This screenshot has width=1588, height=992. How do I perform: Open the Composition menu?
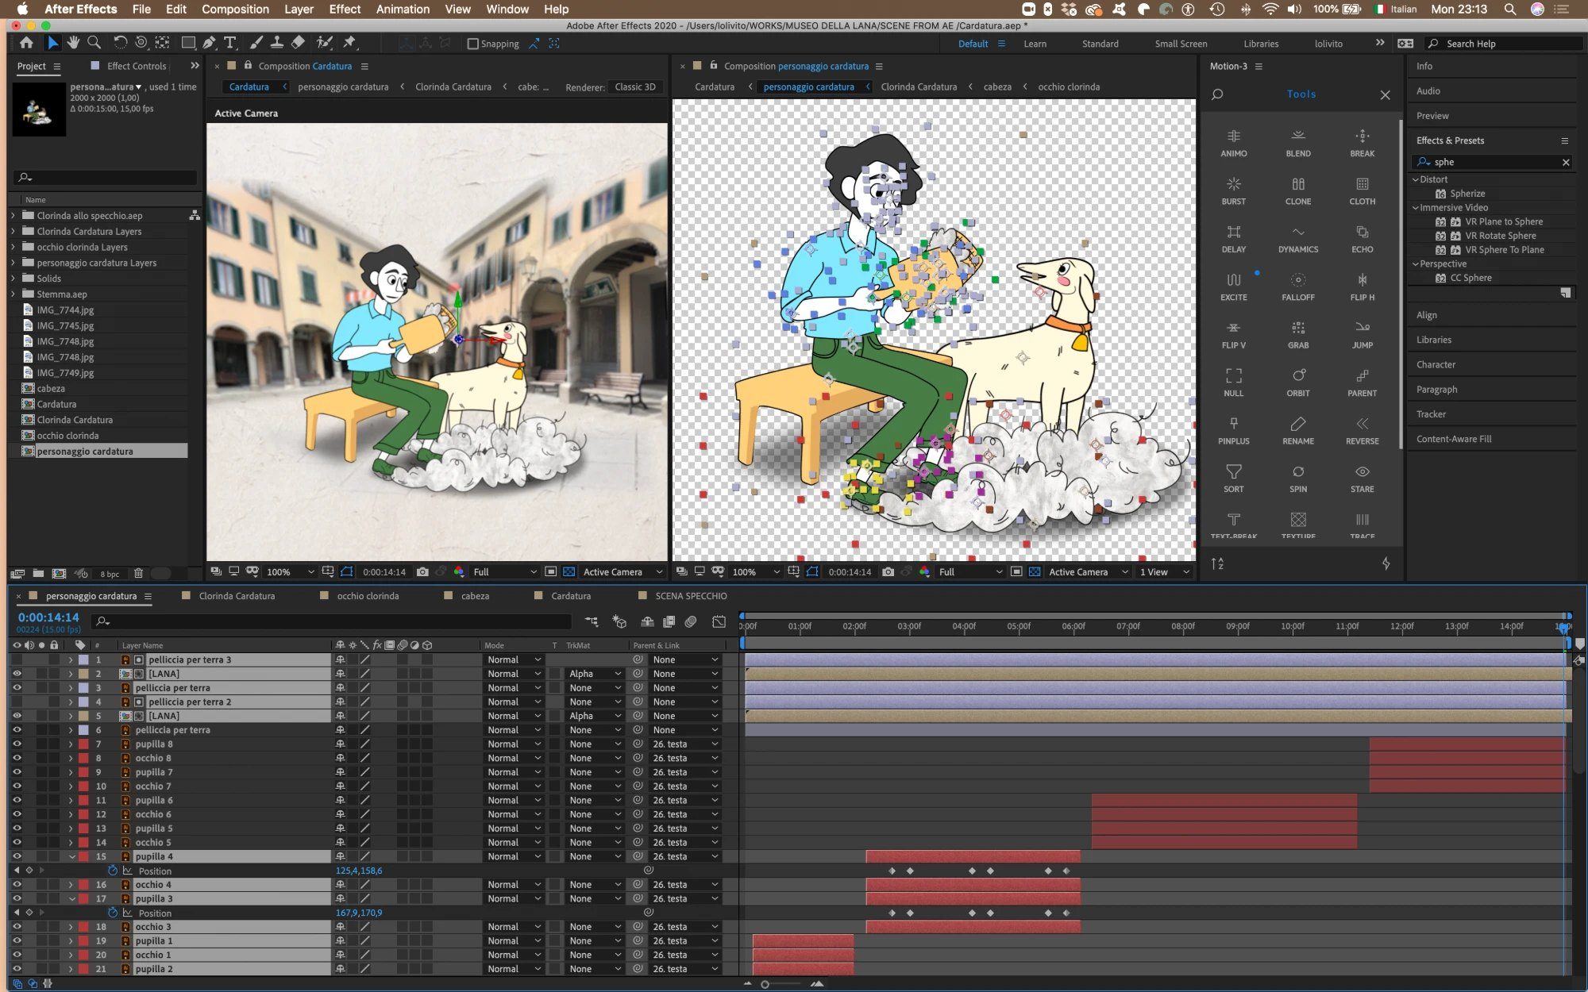235,9
